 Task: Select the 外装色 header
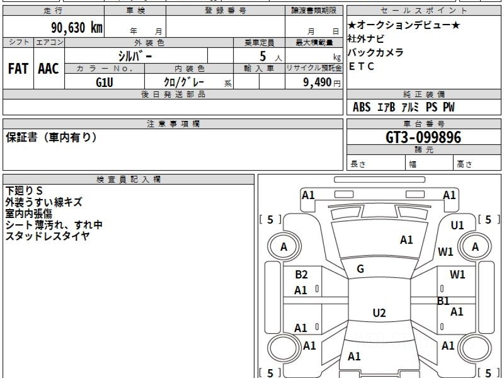(149, 42)
